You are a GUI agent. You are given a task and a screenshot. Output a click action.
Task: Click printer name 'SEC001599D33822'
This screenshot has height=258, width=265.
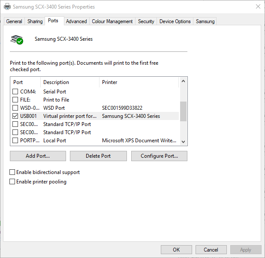pyautogui.click(x=122, y=108)
